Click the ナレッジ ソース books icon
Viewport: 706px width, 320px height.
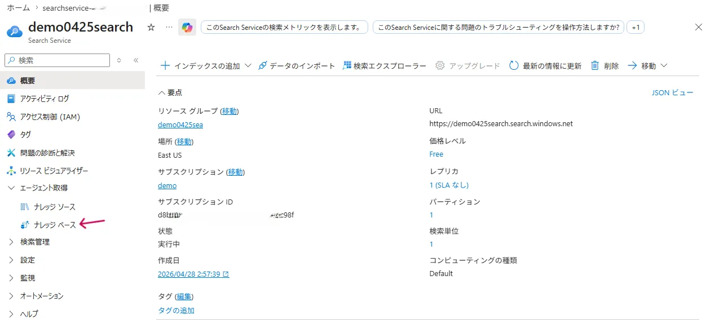25,207
